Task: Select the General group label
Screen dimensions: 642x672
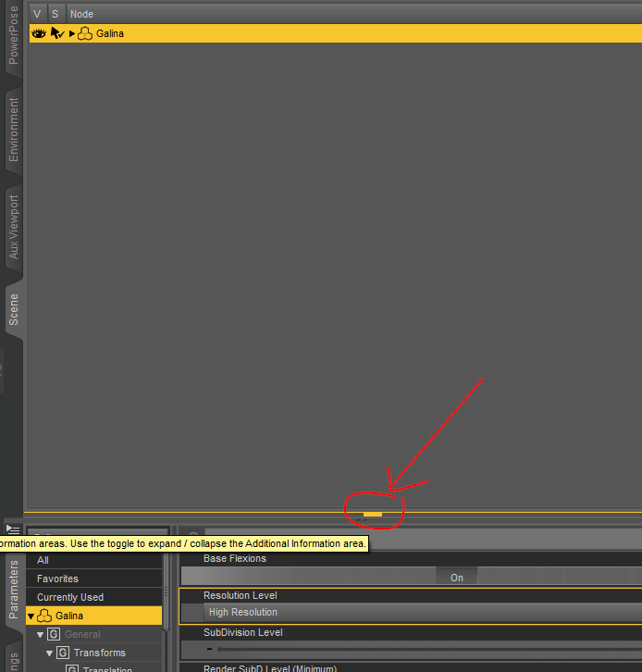Action: click(82, 634)
